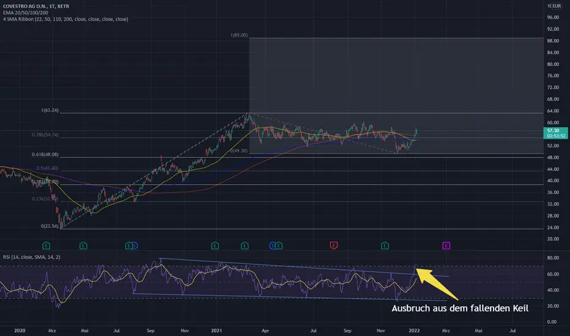Image resolution: width=570 pixels, height=336 pixels.
Task: Select the yellow arrow drawing
Action: click(x=434, y=283)
